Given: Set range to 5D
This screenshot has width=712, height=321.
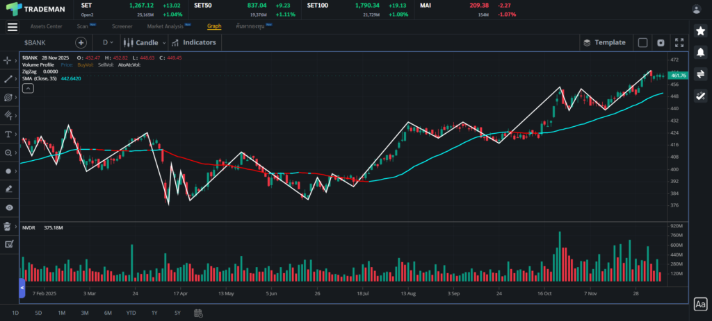Looking at the screenshot, I should [39, 313].
